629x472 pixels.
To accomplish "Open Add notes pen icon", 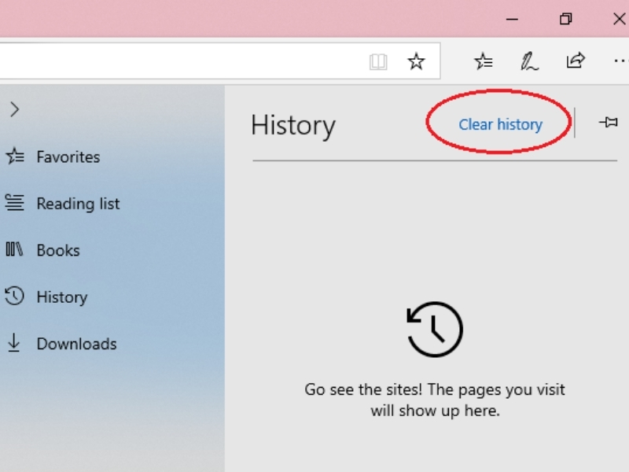I will pos(529,61).
